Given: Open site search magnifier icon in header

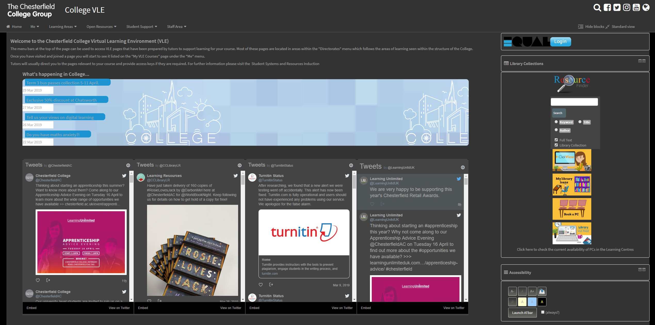Looking at the screenshot, I should point(597,8).
